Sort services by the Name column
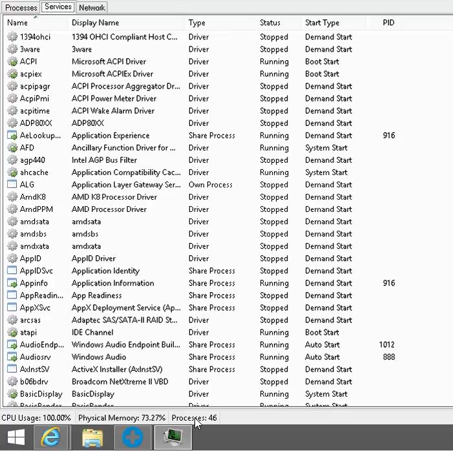This screenshot has height=451, width=453. (17, 23)
